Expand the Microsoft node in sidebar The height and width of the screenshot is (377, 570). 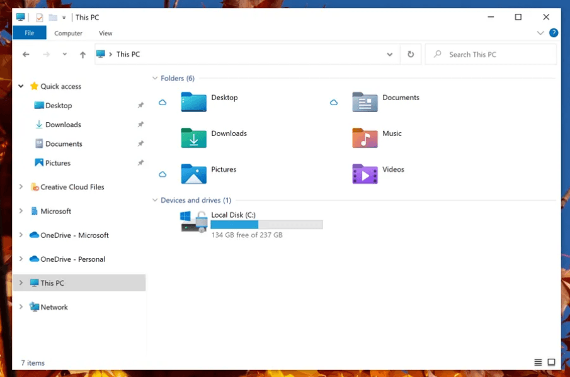coord(21,211)
